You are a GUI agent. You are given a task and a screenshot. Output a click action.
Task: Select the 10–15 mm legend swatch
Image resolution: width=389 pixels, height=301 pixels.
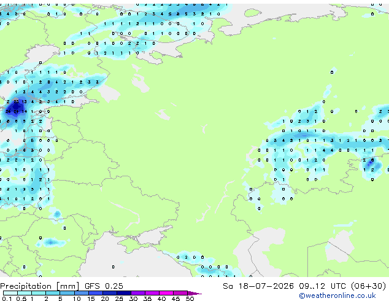click(x=82, y=293)
